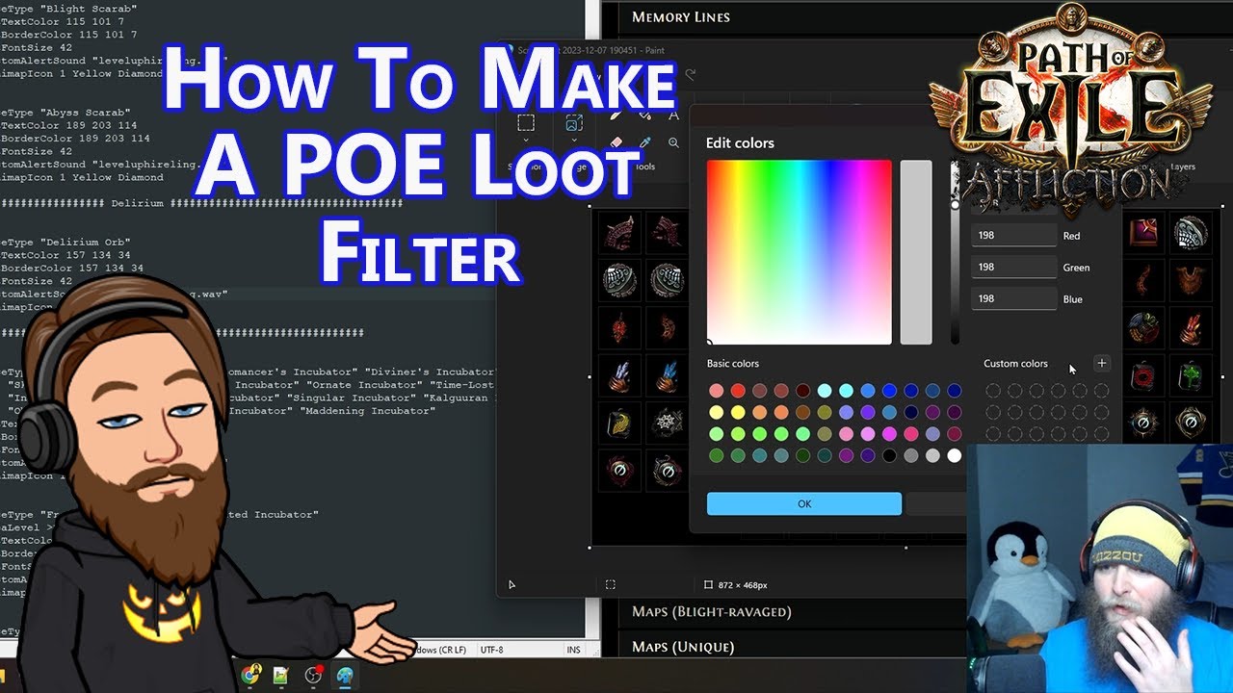Screen dimensions: 1233x693
Task: Click the Paint icon on the taskbar
Action: coord(344,676)
